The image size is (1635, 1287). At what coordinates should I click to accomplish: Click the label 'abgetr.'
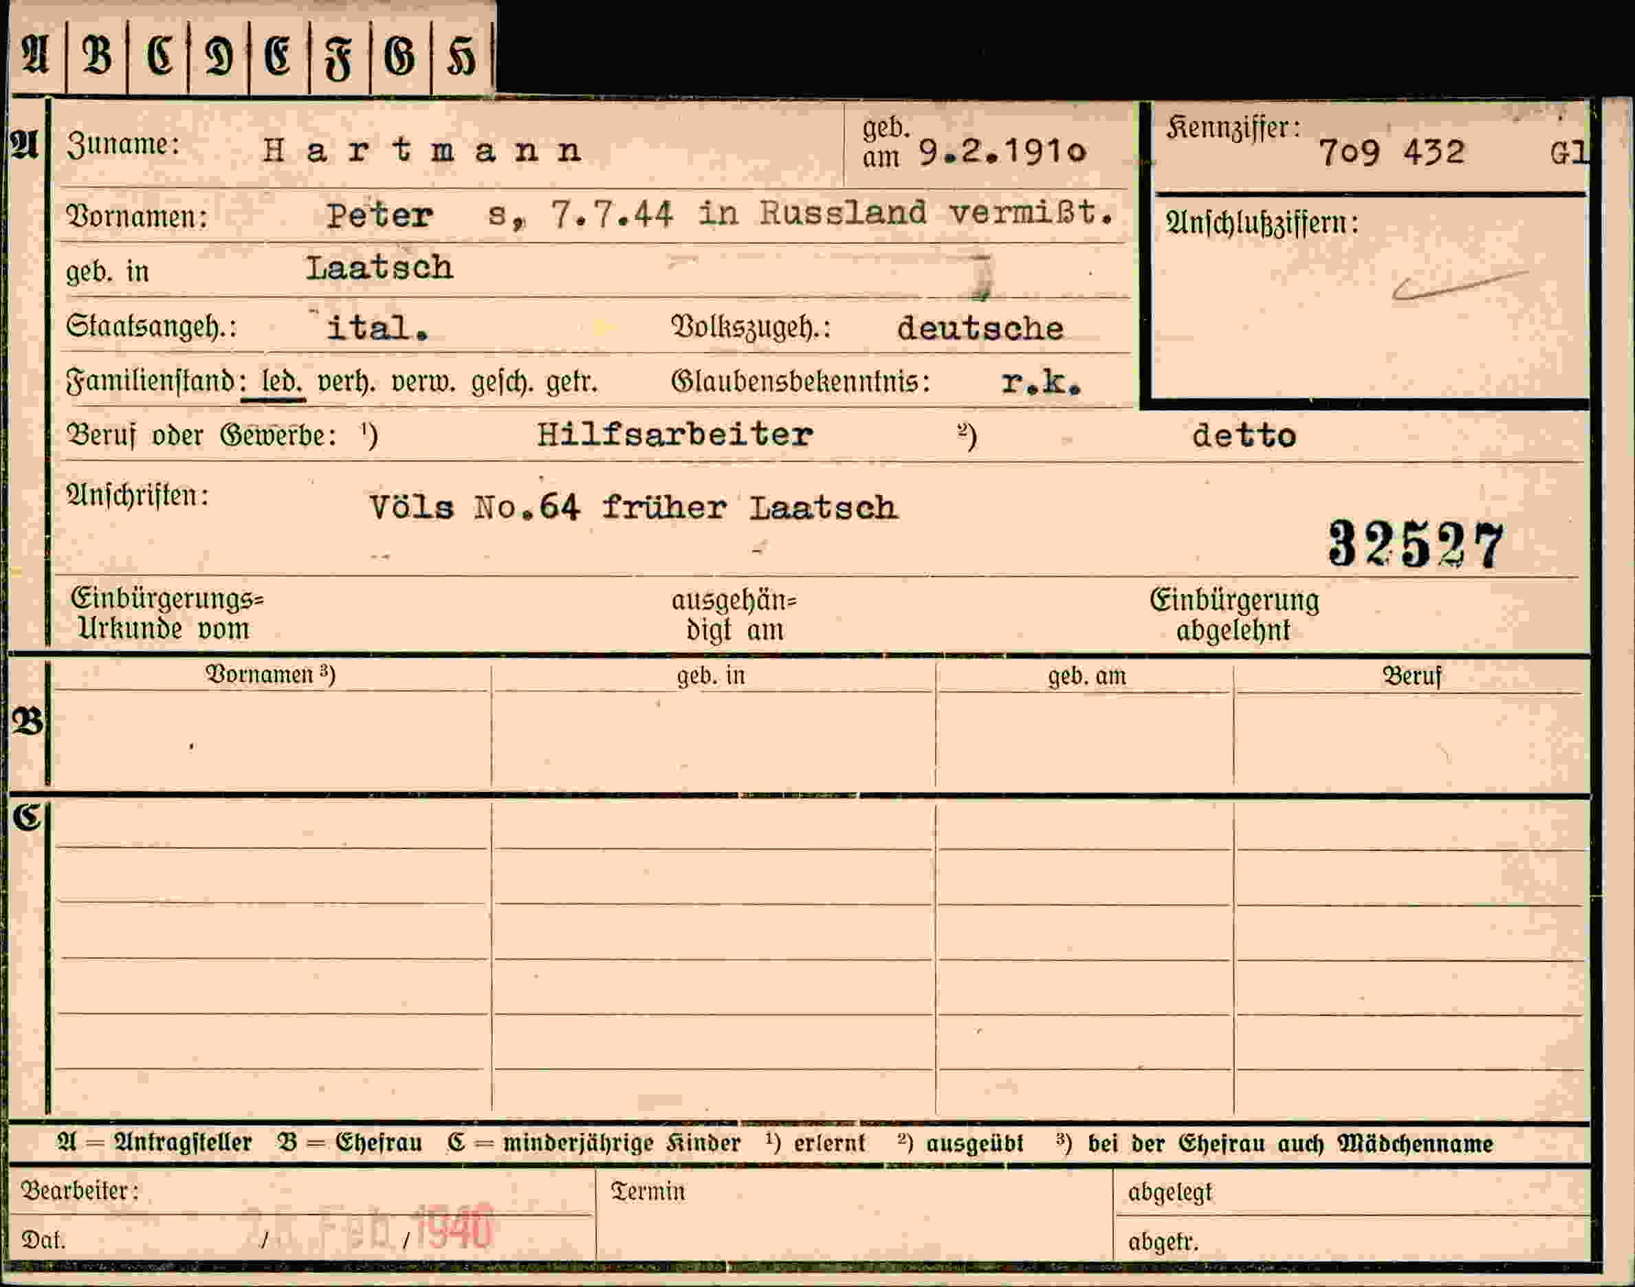[x=1163, y=1241]
